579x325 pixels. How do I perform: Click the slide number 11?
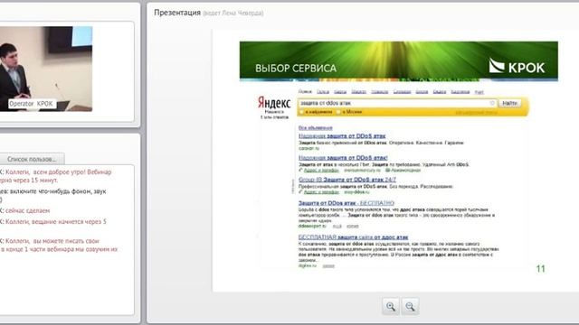[x=541, y=269]
